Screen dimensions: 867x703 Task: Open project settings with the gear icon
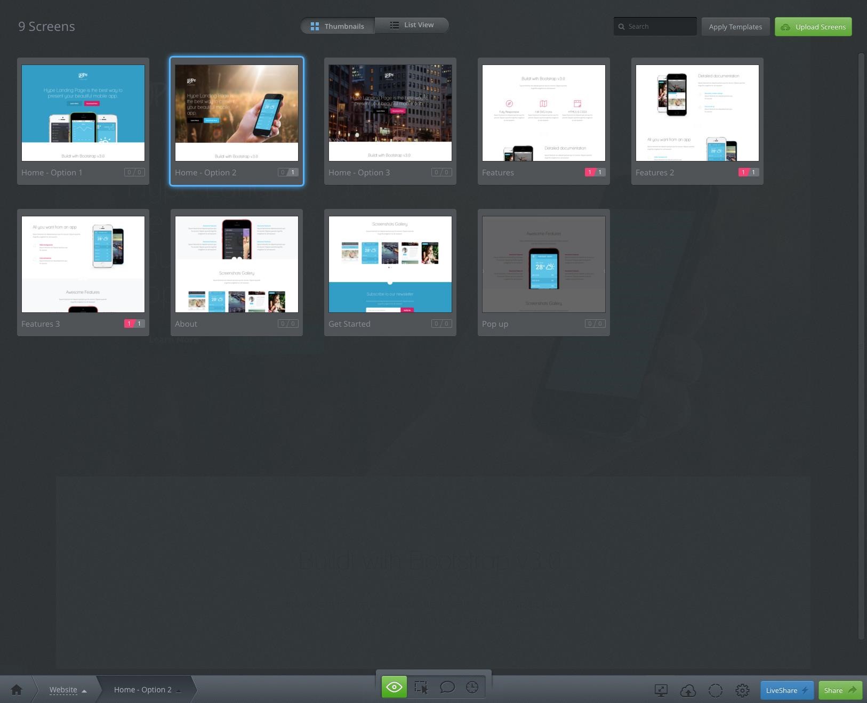(x=742, y=690)
